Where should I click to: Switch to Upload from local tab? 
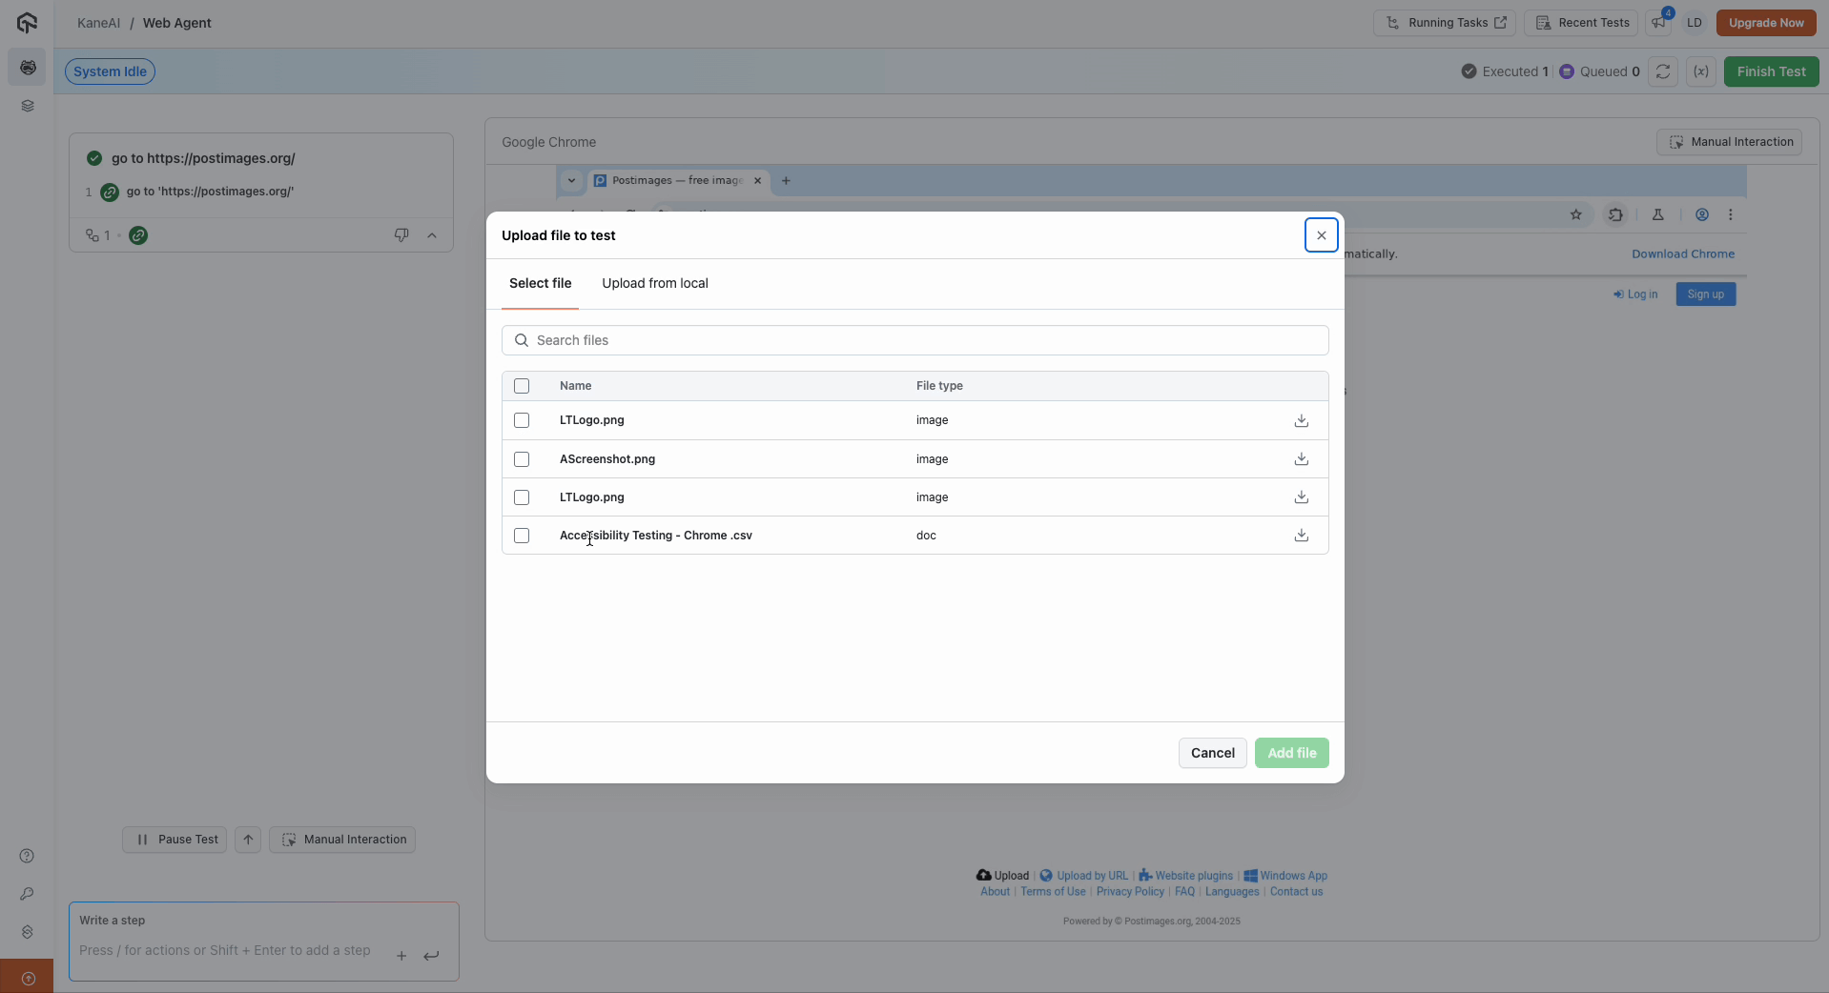(x=654, y=283)
